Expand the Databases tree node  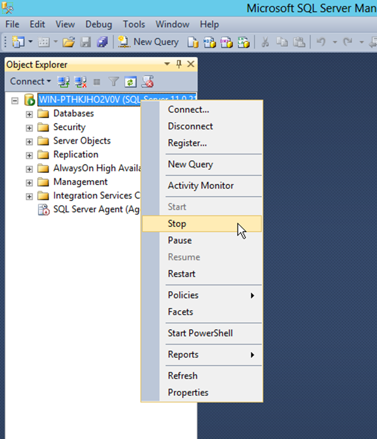[x=29, y=114]
